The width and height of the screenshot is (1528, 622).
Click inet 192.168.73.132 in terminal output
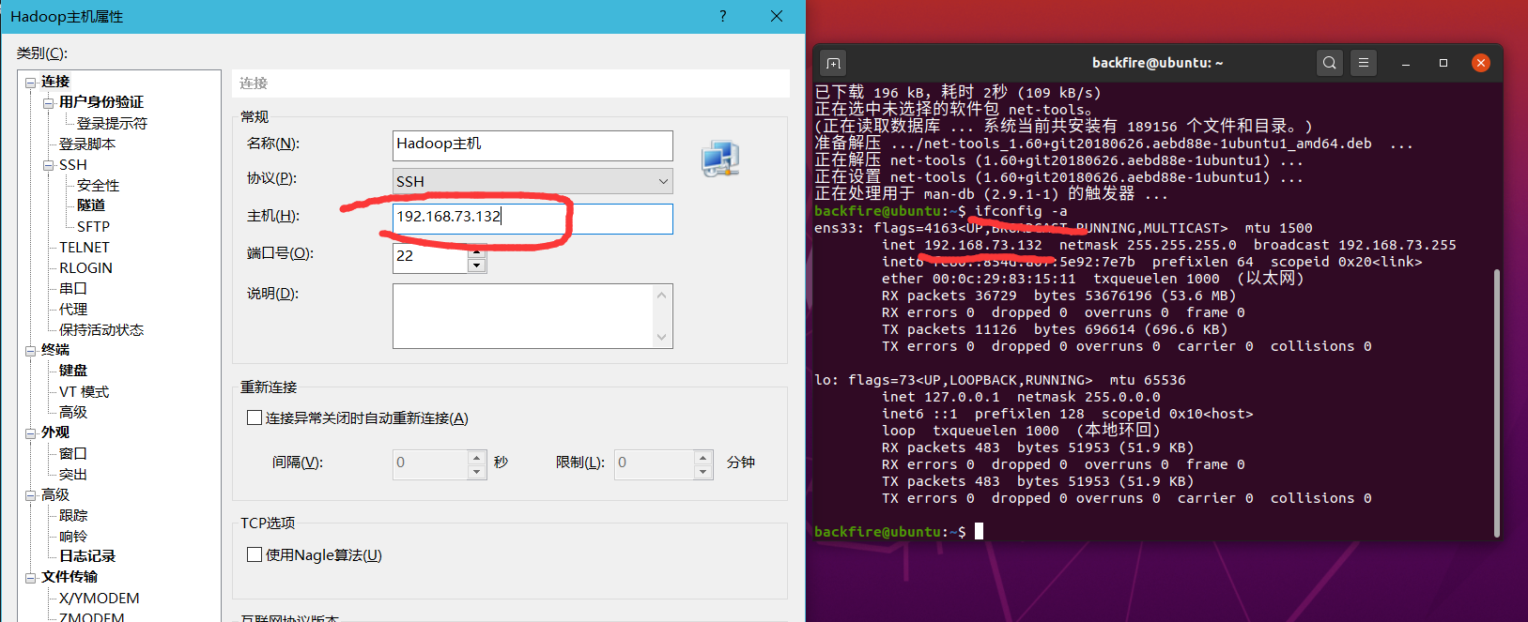click(962, 245)
